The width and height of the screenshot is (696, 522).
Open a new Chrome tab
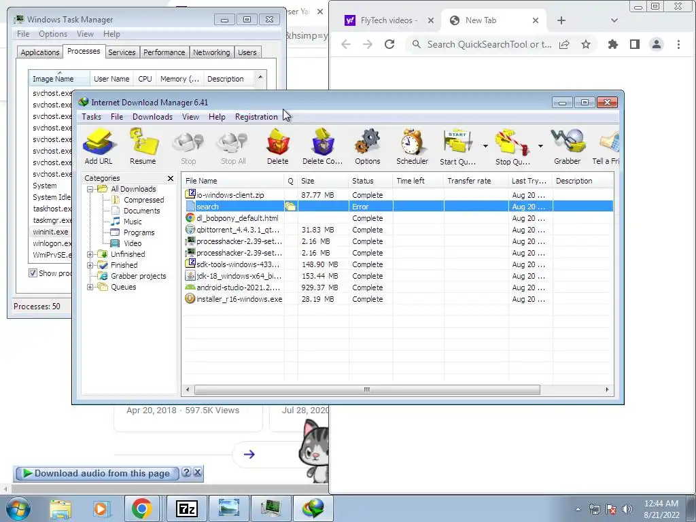point(561,20)
